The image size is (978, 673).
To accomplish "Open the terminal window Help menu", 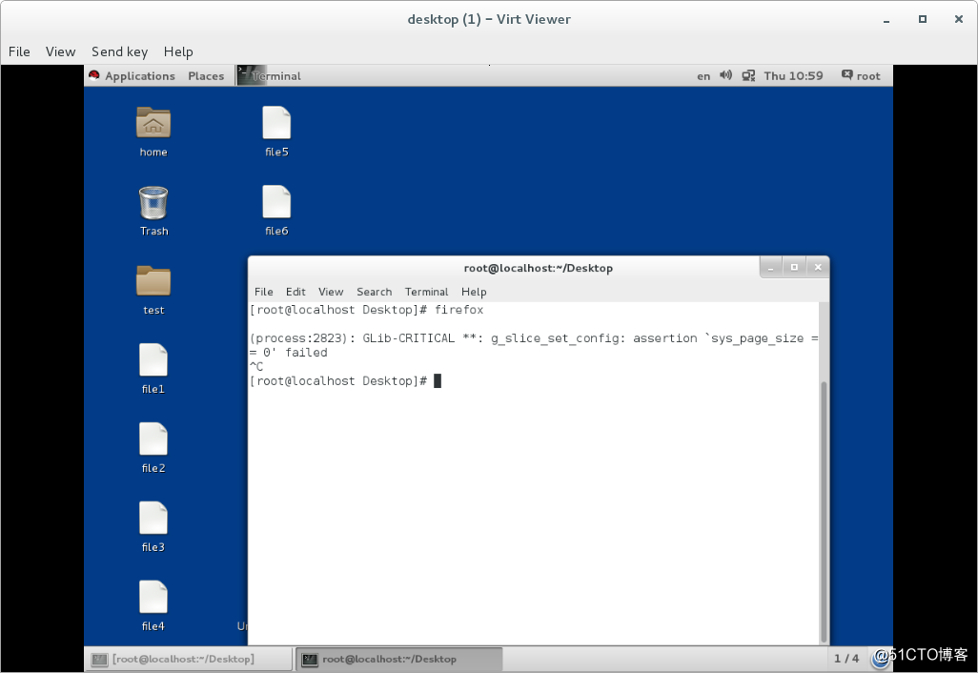I will click(x=474, y=292).
